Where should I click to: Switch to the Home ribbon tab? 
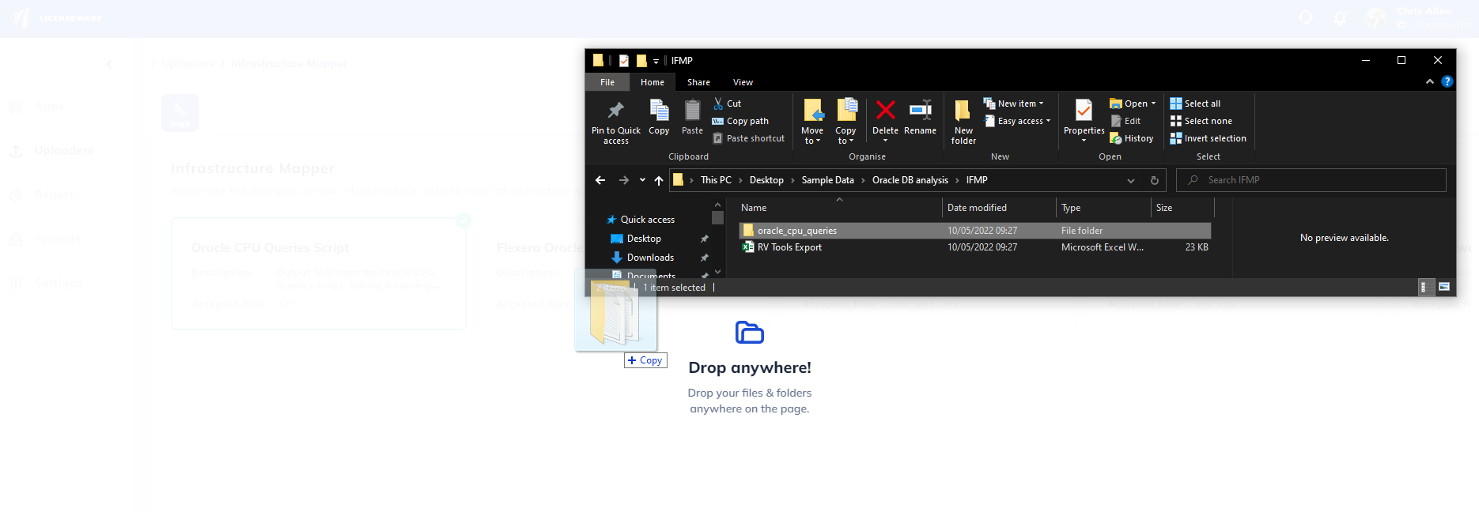coord(652,82)
